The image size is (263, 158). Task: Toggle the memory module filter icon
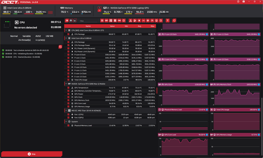120,20
